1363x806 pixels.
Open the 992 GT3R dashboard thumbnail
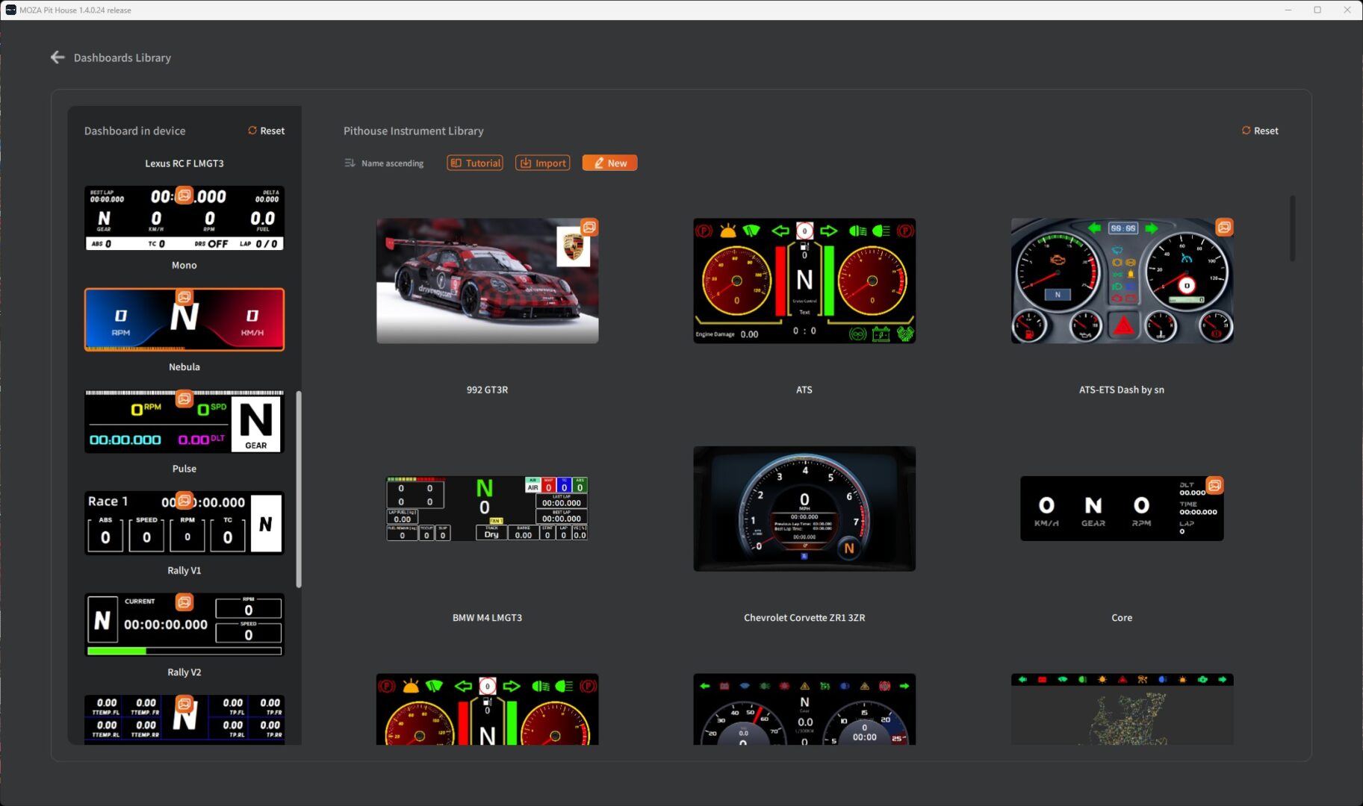pyautogui.click(x=487, y=281)
